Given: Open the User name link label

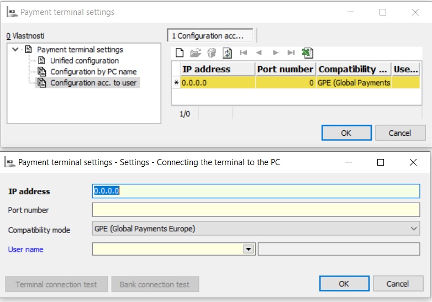Looking at the screenshot, I should click(25, 250).
